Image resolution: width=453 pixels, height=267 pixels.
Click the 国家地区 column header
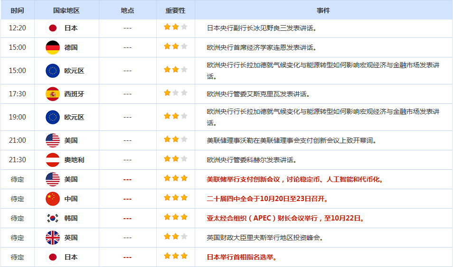[x=66, y=10]
